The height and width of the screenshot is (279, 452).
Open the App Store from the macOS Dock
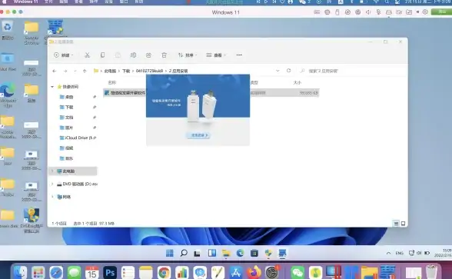pos(236,272)
